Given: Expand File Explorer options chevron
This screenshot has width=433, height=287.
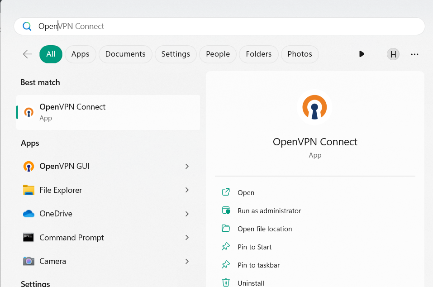Looking at the screenshot, I should [187, 190].
